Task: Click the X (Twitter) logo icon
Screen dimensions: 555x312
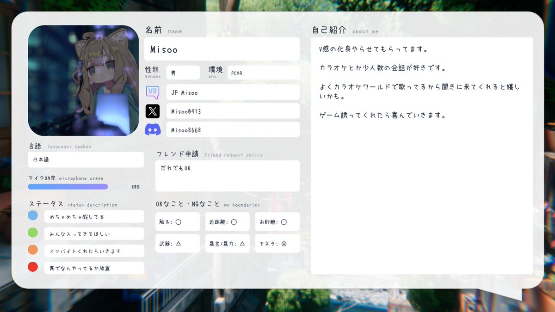Action: 153,111
